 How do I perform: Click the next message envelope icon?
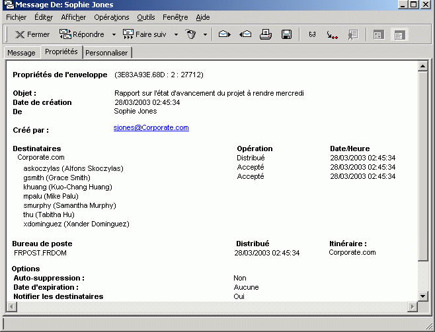224,34
